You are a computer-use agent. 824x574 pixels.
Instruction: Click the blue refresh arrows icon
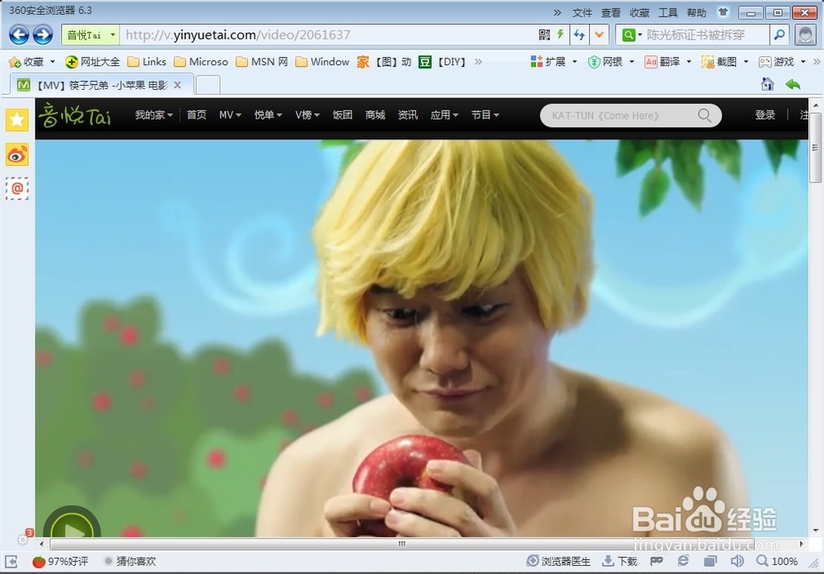pyautogui.click(x=579, y=35)
